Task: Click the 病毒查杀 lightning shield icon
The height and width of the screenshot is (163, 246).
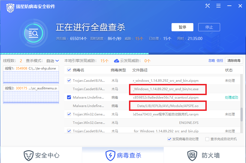Action: (x=110, y=155)
